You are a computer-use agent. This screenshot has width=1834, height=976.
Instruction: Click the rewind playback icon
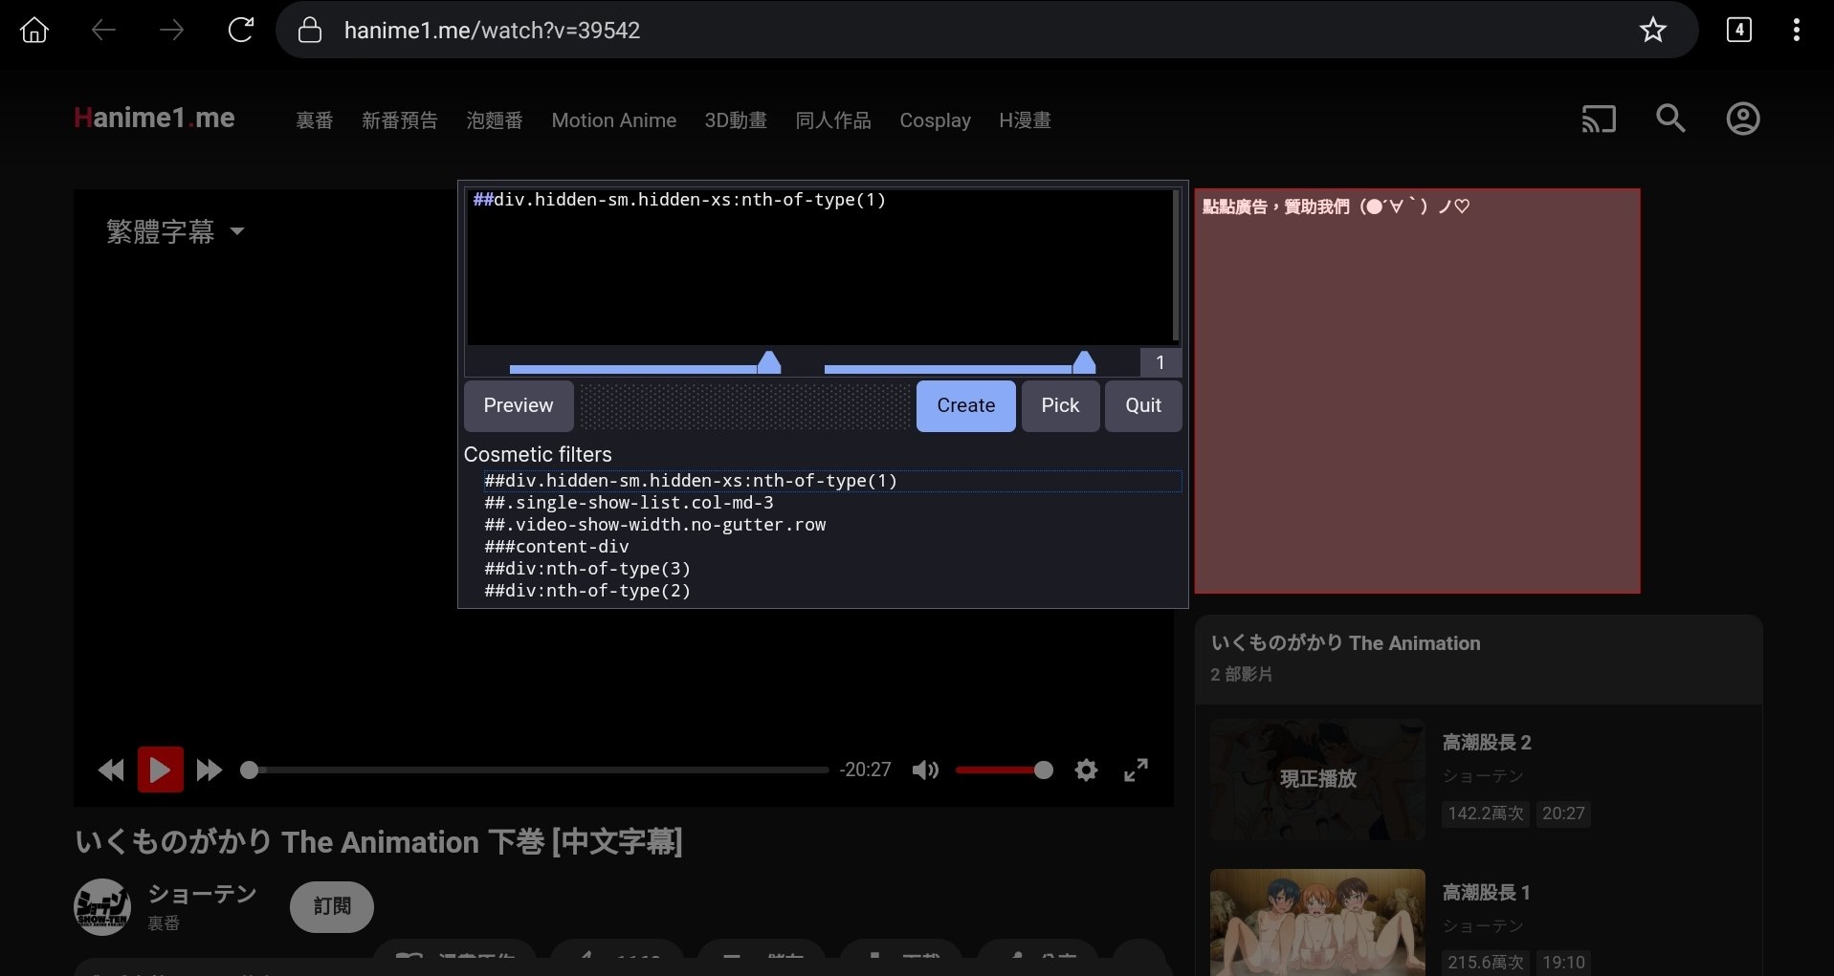pos(110,770)
